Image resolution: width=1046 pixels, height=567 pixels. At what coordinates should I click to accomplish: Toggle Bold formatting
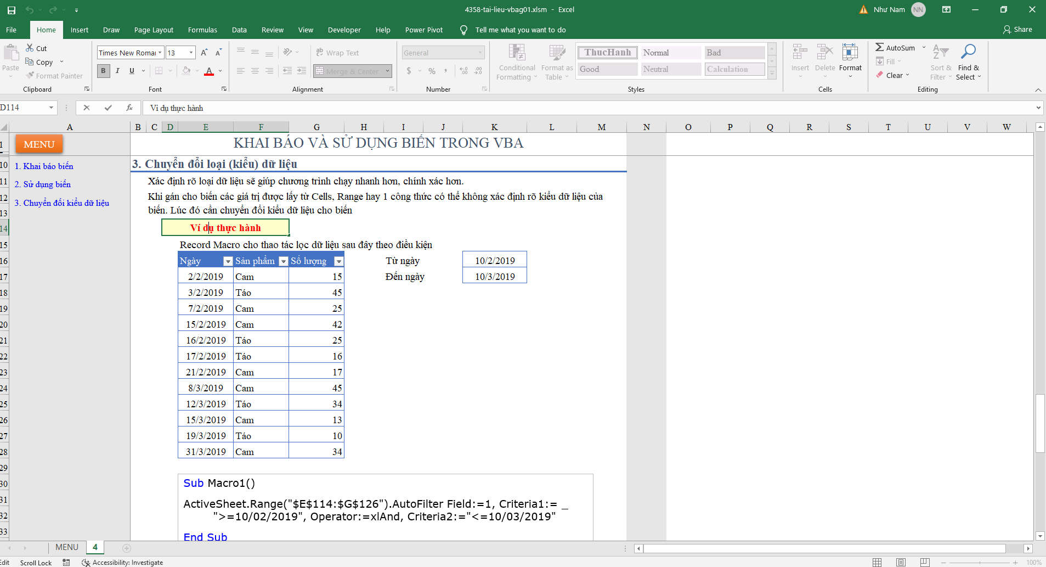(x=103, y=71)
